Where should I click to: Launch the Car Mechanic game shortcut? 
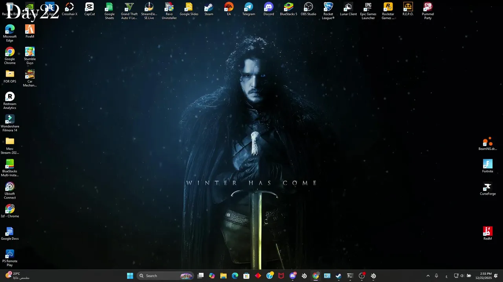[x=30, y=78]
